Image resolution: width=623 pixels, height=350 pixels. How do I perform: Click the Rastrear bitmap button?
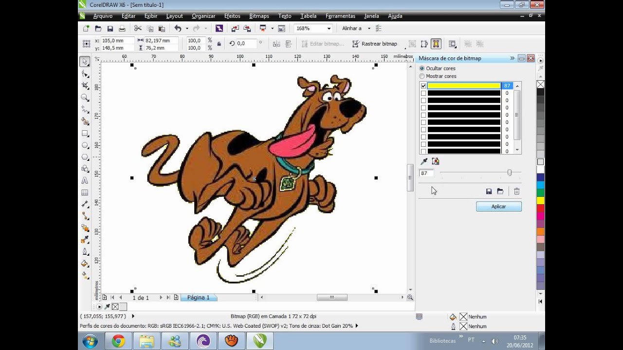(x=374, y=44)
